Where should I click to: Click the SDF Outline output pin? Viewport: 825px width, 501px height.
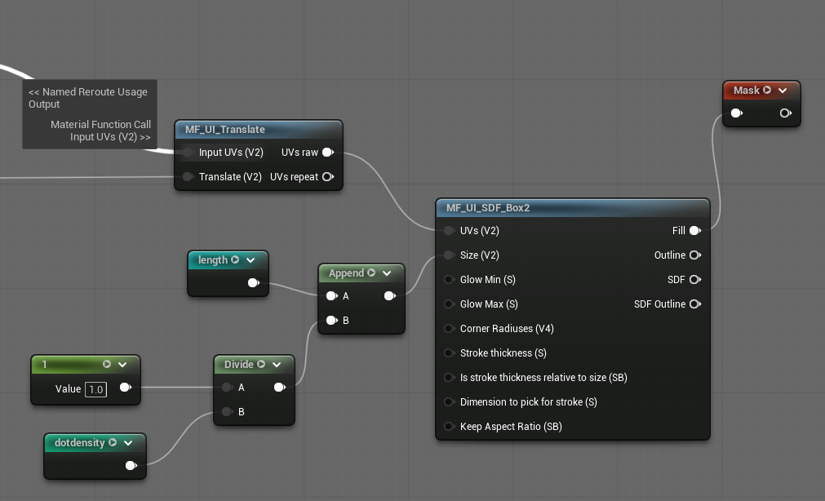pyautogui.click(x=695, y=304)
